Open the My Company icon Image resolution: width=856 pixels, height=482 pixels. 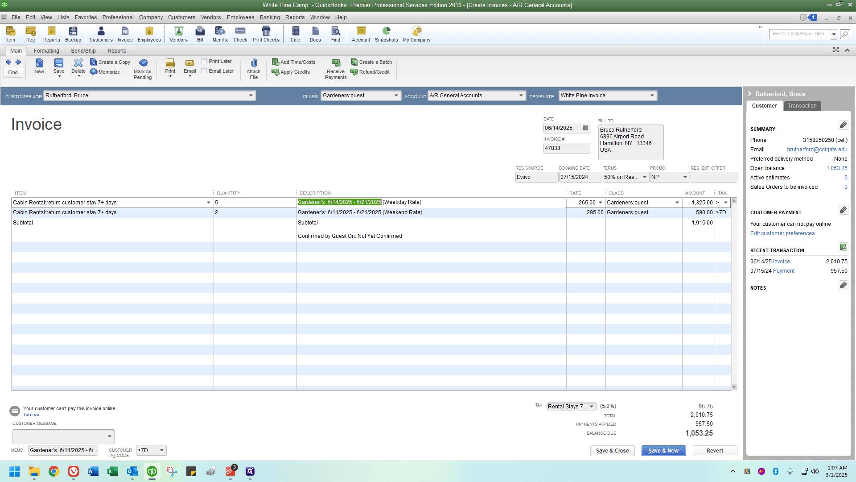point(417,34)
